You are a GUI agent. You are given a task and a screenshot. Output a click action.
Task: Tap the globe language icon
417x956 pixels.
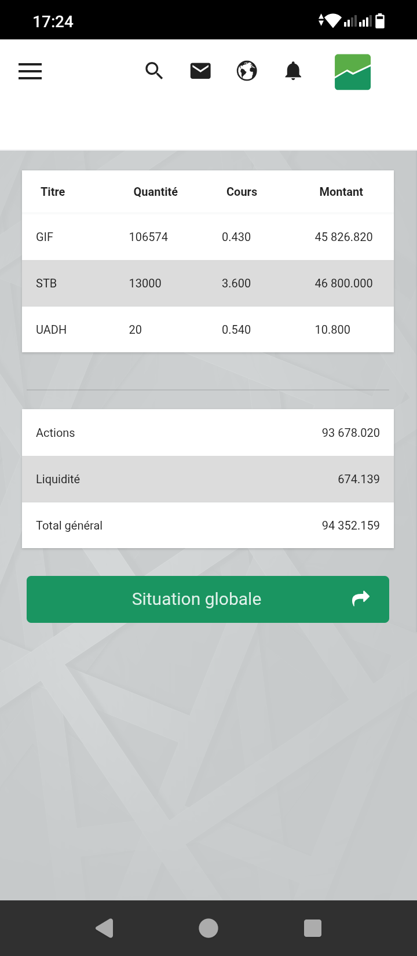[247, 71]
